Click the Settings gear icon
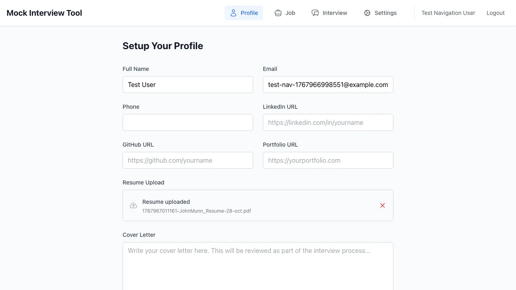This screenshot has width=516, height=290. click(367, 13)
